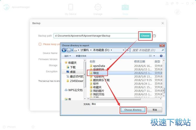Click the 取消 cancel button
Screen dimensions: 196x130
[x=155, y=110]
